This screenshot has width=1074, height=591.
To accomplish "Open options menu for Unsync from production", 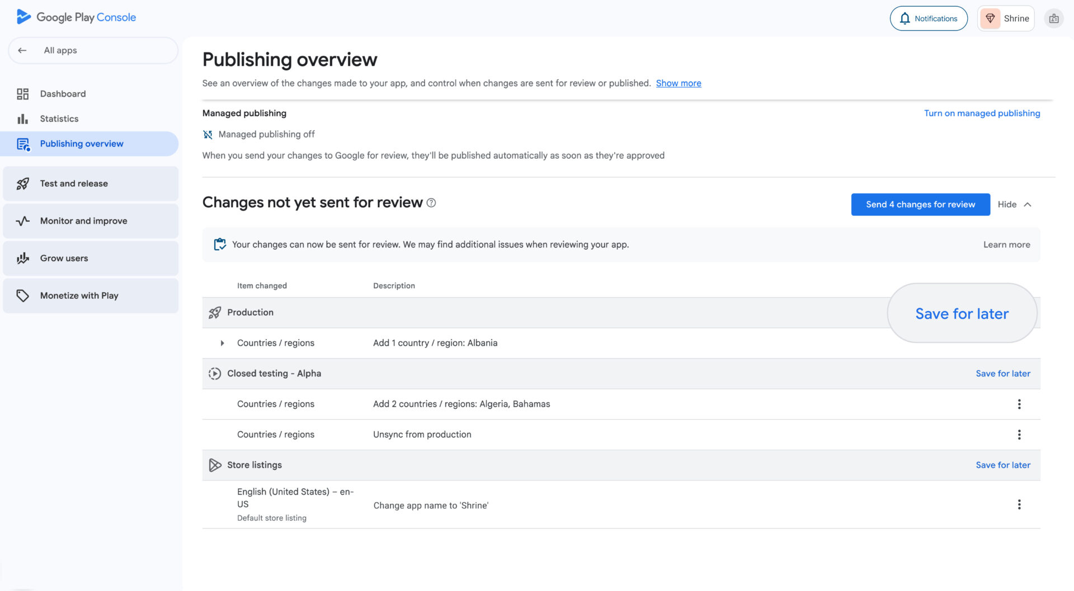I will (1019, 435).
